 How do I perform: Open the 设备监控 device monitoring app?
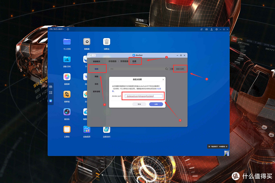(x=87, y=130)
